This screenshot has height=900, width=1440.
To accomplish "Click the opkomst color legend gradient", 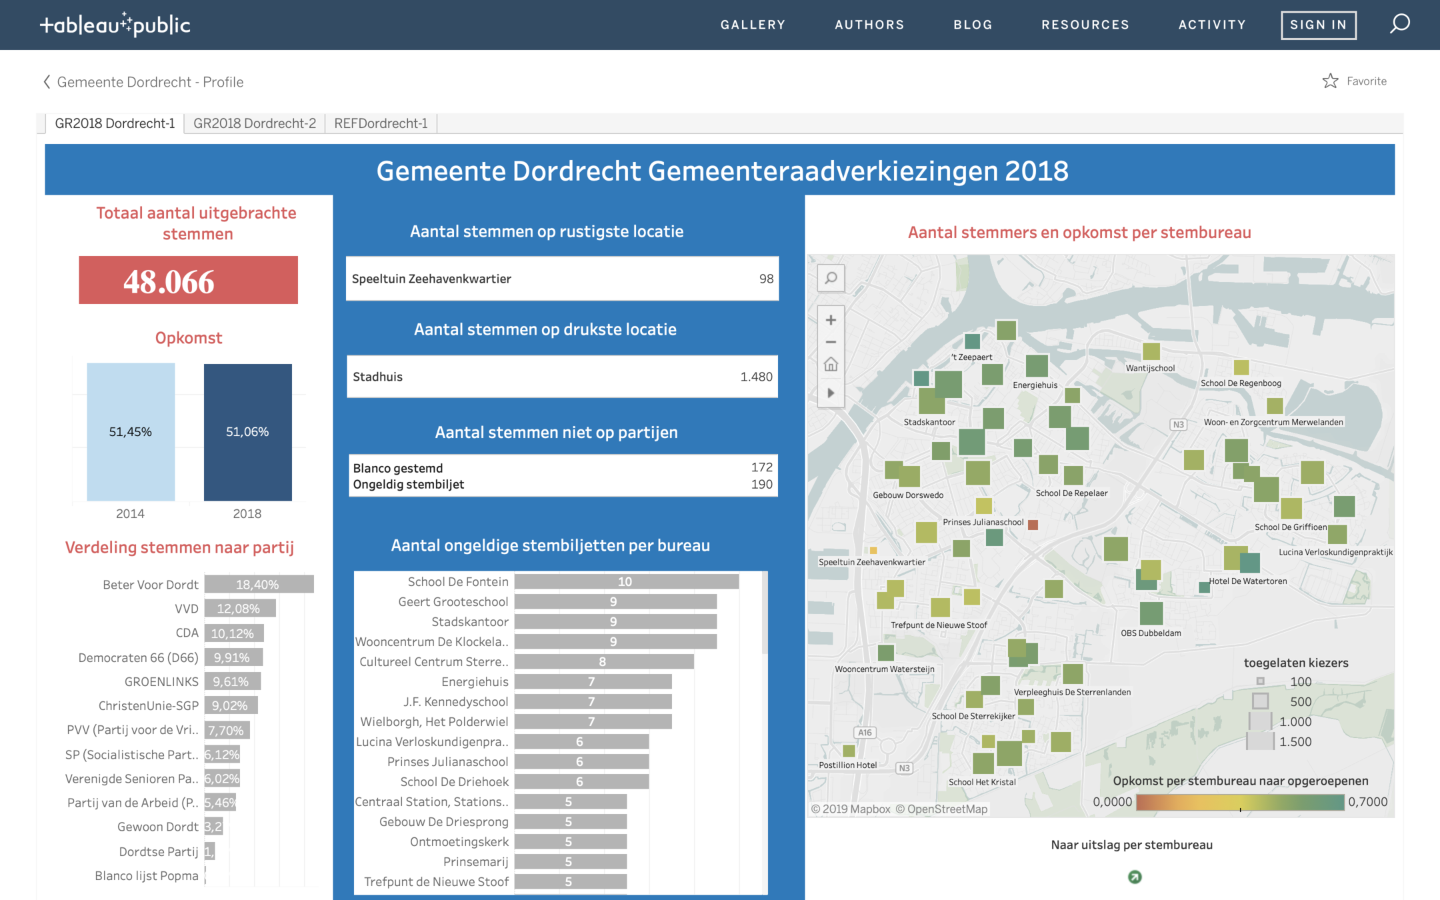I will point(1239,802).
